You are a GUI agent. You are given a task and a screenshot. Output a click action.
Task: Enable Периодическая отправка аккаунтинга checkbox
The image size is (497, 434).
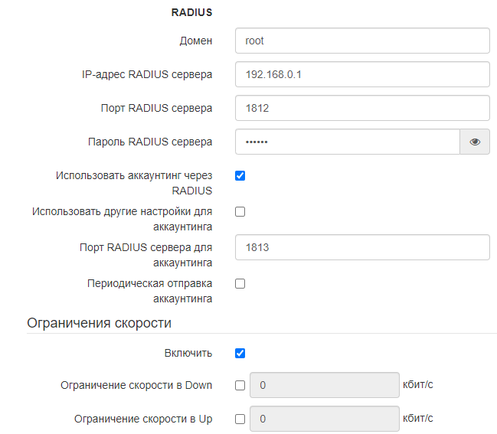pyautogui.click(x=240, y=283)
